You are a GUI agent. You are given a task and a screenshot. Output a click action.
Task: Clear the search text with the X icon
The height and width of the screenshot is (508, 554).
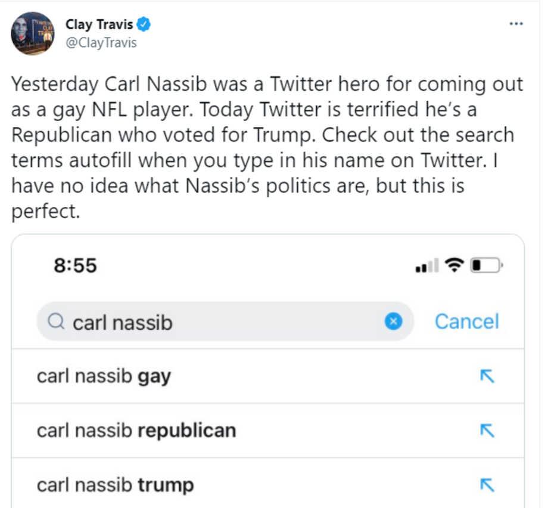(393, 322)
